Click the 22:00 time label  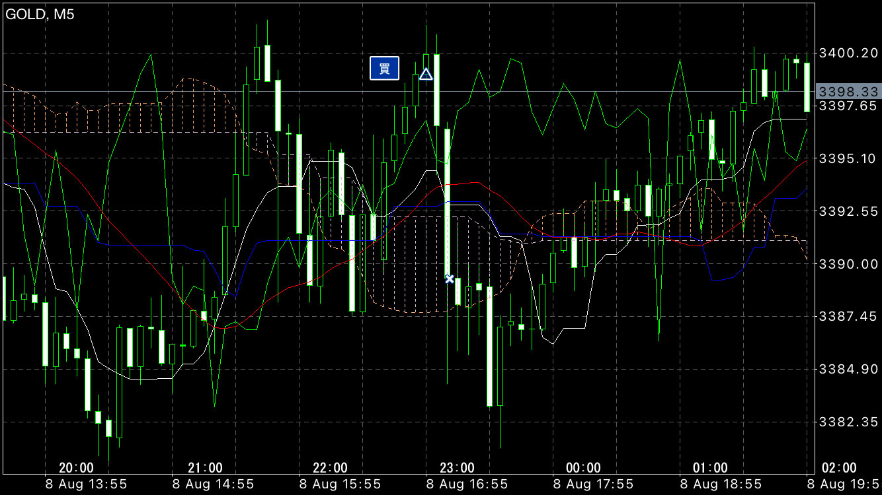pyautogui.click(x=330, y=468)
